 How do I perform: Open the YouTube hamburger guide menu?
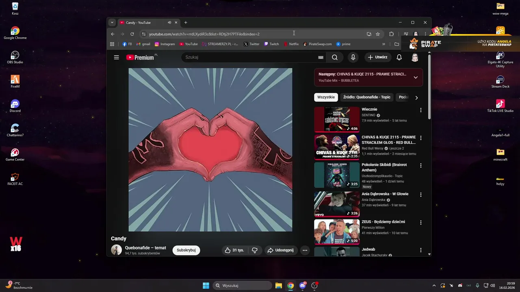coord(117,57)
